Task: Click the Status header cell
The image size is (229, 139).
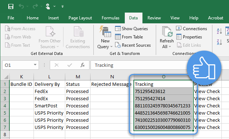Action: [x=78, y=84]
